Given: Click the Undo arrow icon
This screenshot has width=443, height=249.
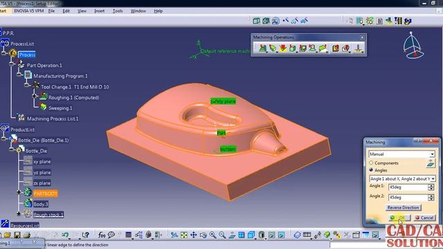Looking at the screenshot, I should [x=66, y=235].
